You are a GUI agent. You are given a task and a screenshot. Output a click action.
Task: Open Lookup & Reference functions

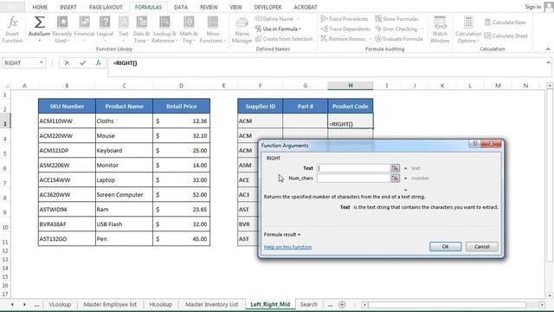tap(164, 29)
